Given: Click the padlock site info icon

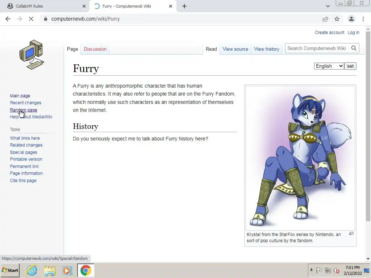Looking at the screenshot, I should [x=46, y=19].
